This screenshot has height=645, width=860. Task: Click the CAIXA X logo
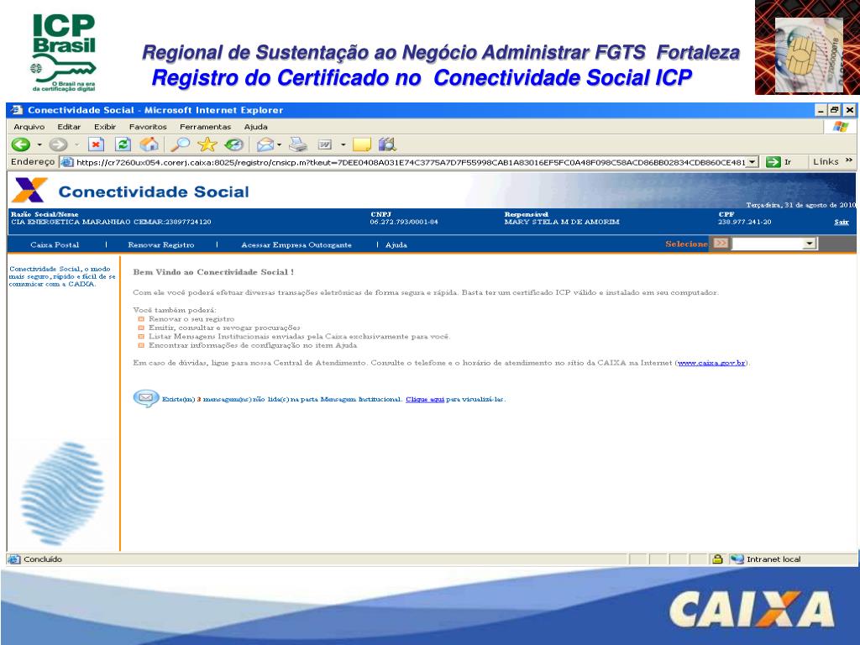30,191
